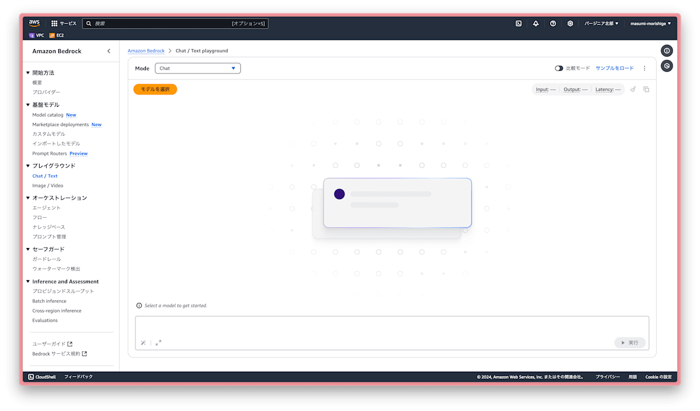The width and height of the screenshot is (700, 411).
Task: Collapse the Amazon Bedrock sidebar
Action: [x=108, y=51]
